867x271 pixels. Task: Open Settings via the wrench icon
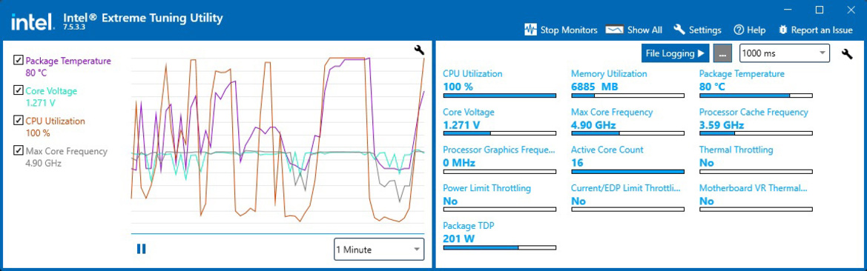(679, 30)
